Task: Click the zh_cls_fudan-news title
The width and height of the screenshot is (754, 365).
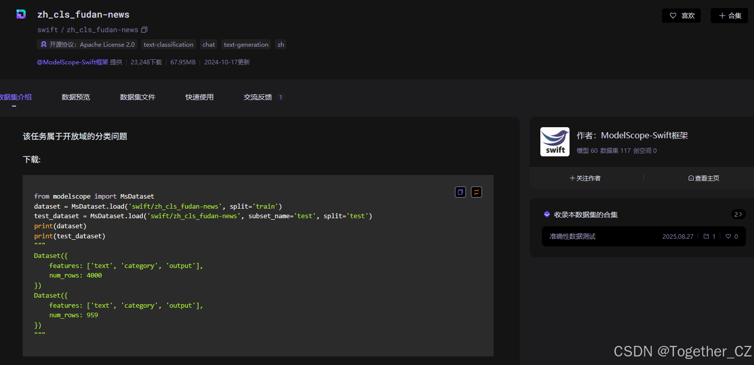Action: 83,15
